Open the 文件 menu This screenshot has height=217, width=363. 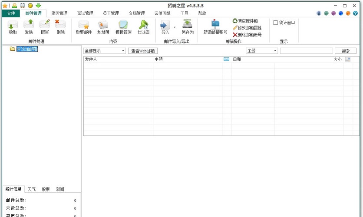pyautogui.click(x=11, y=13)
